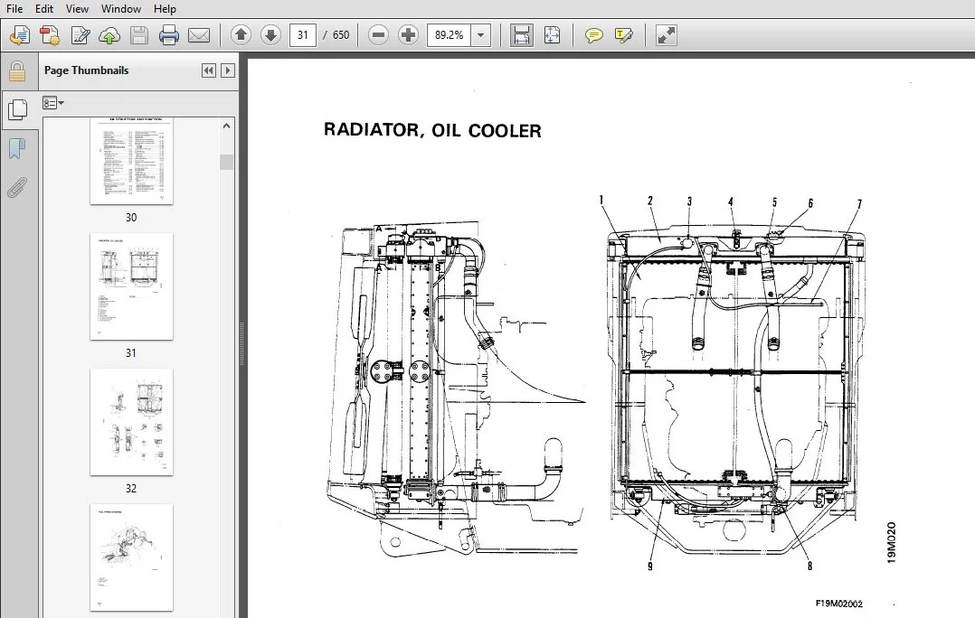Click the cloud upload icon
The width and height of the screenshot is (975, 618).
(x=109, y=35)
